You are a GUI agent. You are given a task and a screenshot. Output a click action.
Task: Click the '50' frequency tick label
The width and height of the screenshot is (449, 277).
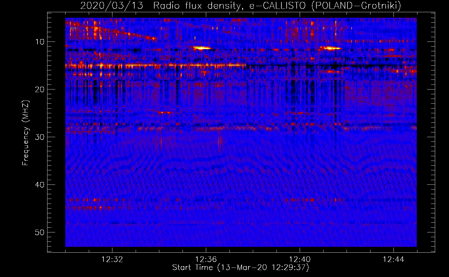pos(40,232)
